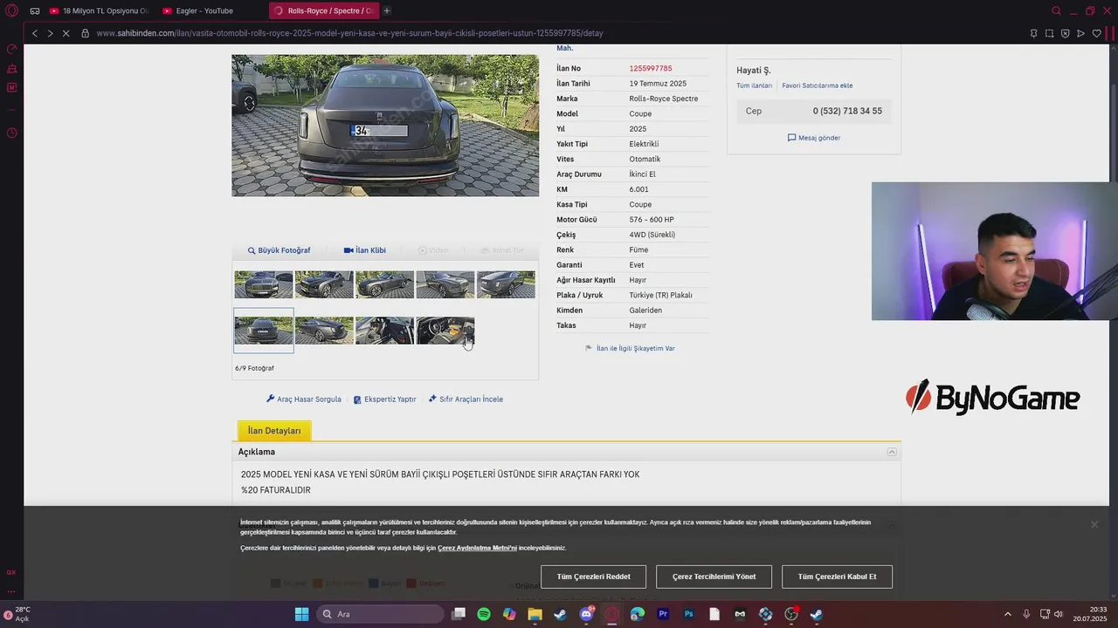
Task: Open a new browser tab with plus
Action: click(387, 10)
